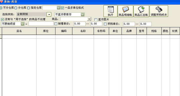Screen dimensions: 180x96
Task: Click the 商品 product input field
Action: [x=74, y=19]
